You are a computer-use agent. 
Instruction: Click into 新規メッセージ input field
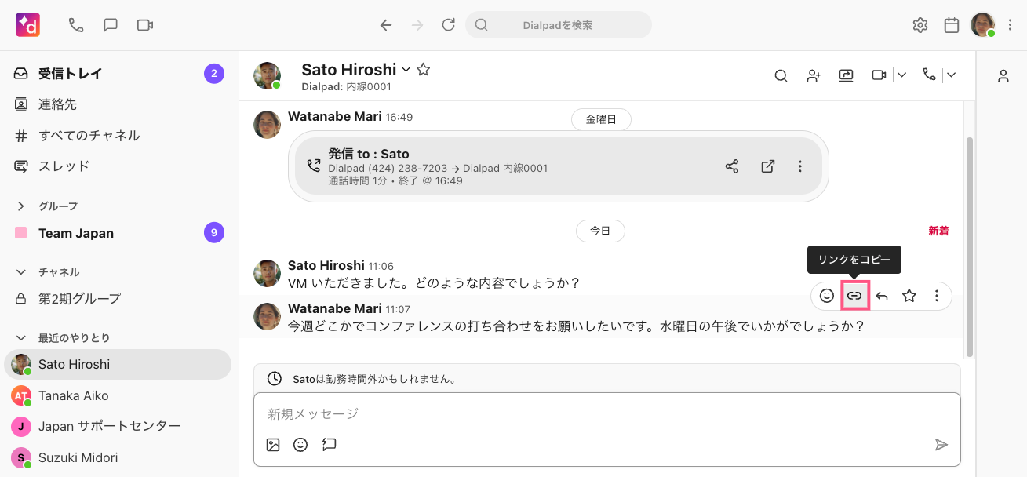(607, 413)
